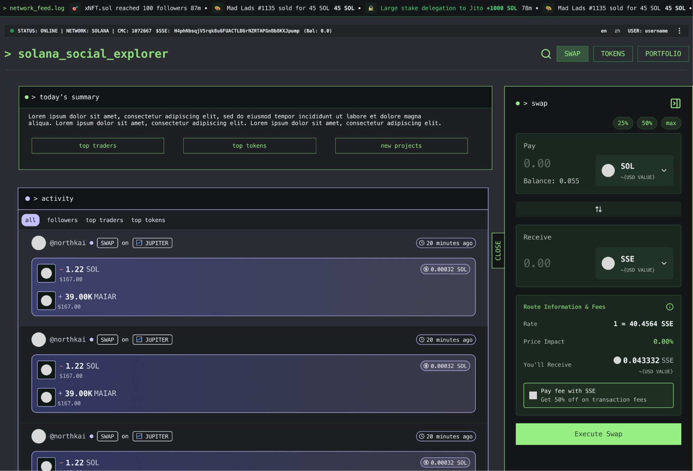
Task: Click the coin icon beside 0.043332 SSE
Action: pos(617,360)
